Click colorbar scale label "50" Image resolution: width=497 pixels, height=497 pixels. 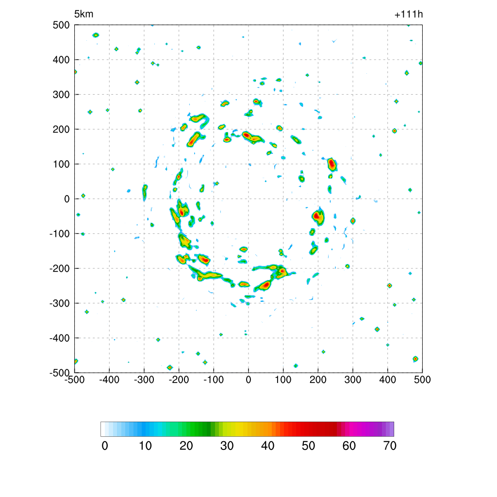coord(308,446)
